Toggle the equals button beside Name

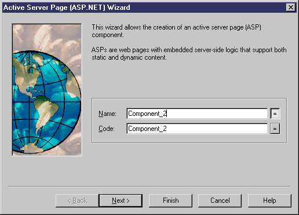(275, 114)
